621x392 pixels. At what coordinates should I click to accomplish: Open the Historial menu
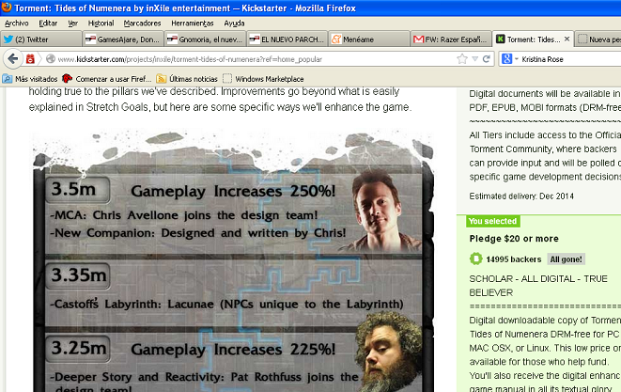pos(101,24)
